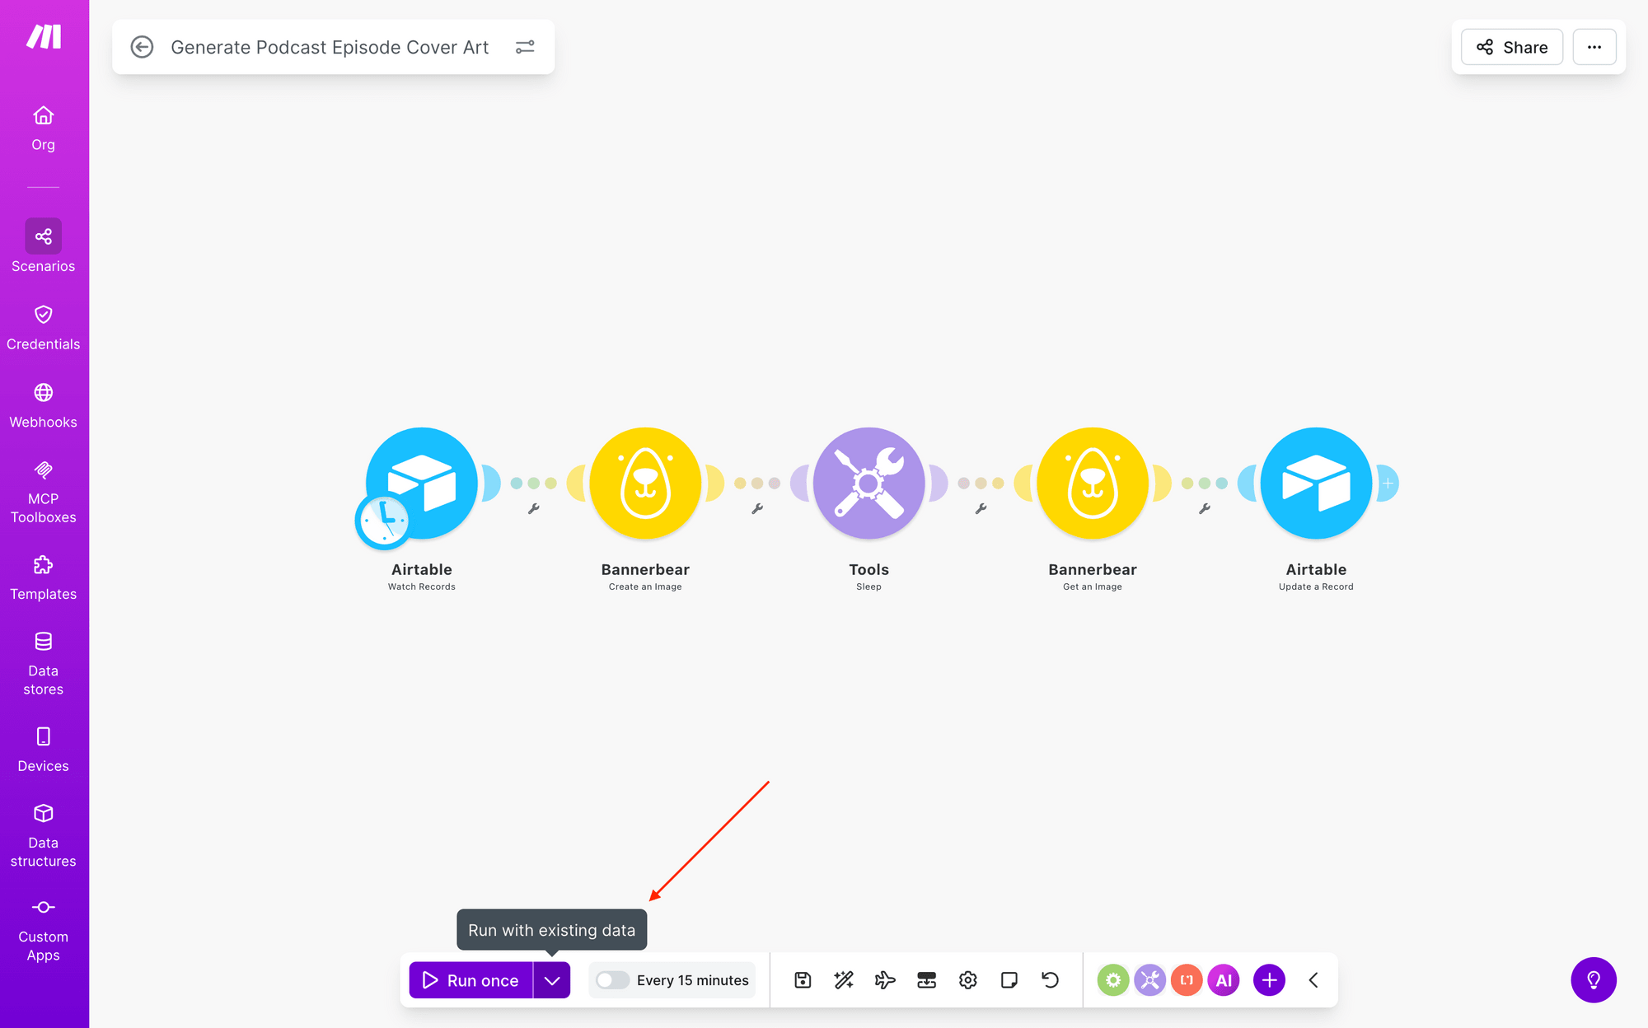This screenshot has width=1648, height=1028.
Task: Open scenario settings gear icon
Action: pos(968,980)
